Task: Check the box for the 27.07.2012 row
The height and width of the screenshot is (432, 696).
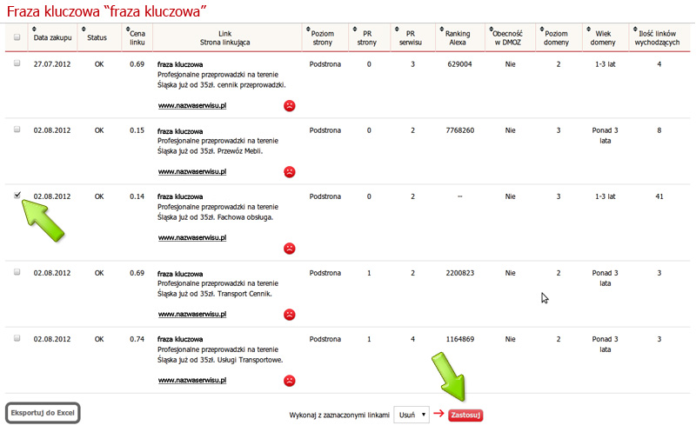Action: click(17, 63)
